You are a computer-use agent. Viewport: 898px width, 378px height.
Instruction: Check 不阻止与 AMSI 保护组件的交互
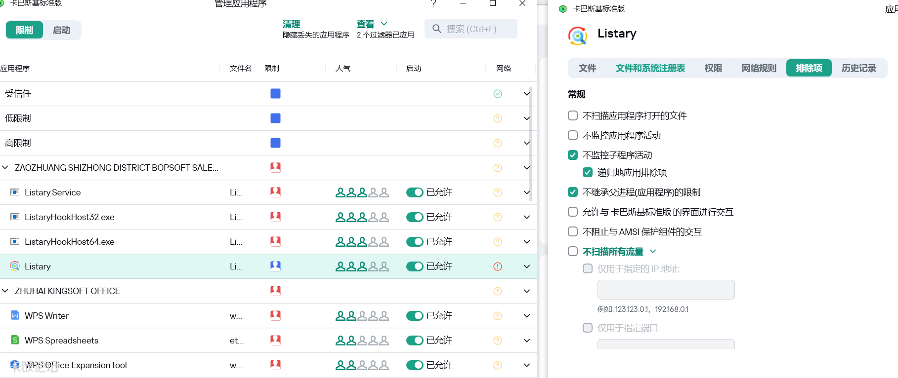[x=573, y=231]
